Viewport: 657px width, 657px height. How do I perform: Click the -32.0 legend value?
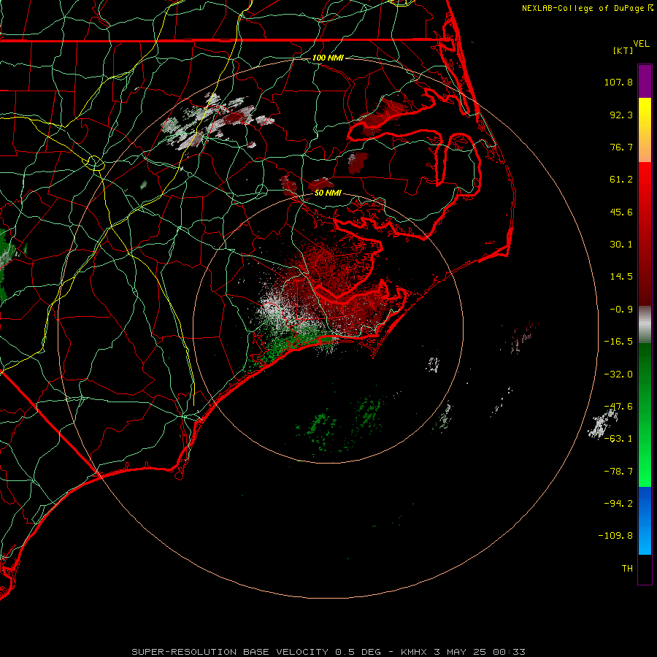pyautogui.click(x=618, y=374)
